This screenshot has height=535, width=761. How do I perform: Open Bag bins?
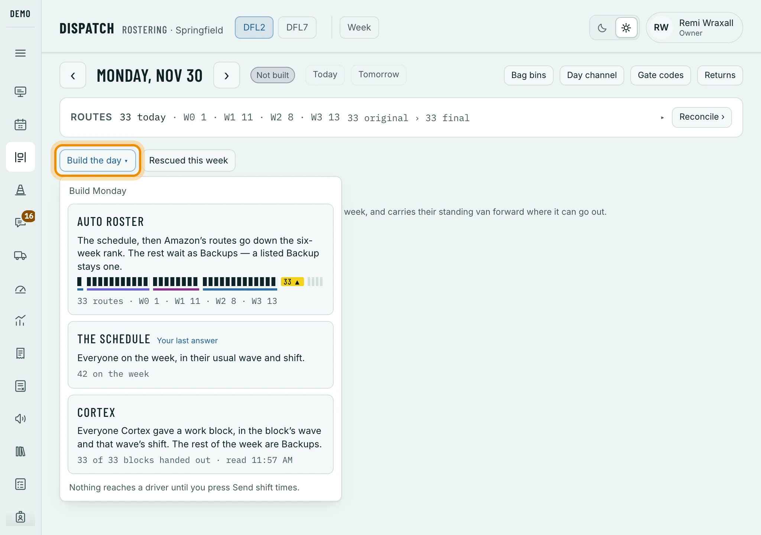528,75
